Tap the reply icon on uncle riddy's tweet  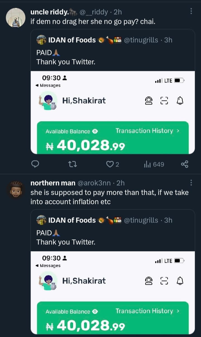coord(35,164)
